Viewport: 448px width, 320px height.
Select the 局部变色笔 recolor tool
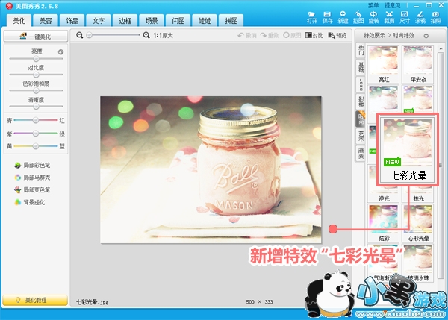tap(32, 189)
